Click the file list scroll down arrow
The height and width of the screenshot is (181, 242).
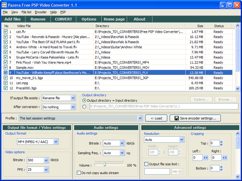238,88
